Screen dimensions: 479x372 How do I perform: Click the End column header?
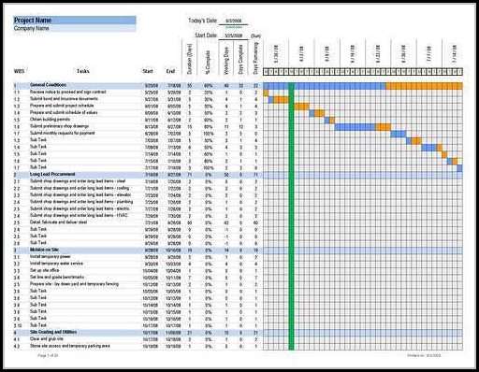click(170, 71)
